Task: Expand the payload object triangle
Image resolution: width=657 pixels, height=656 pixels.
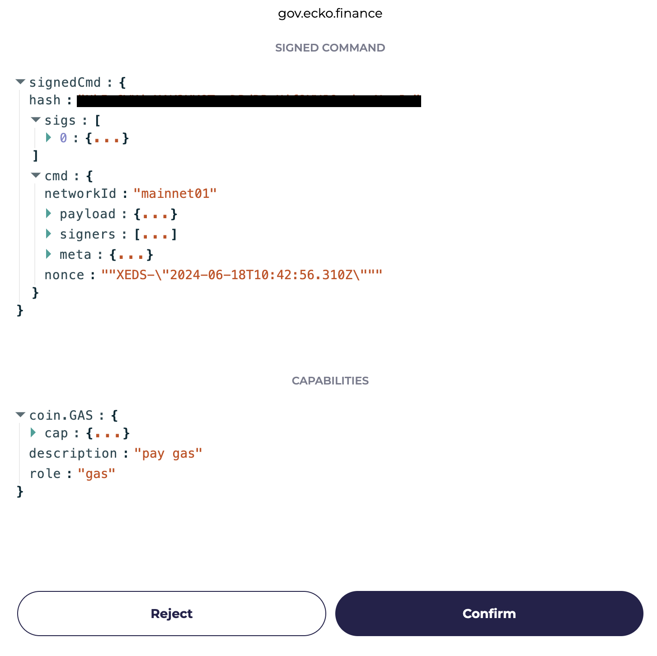Action: click(x=49, y=213)
